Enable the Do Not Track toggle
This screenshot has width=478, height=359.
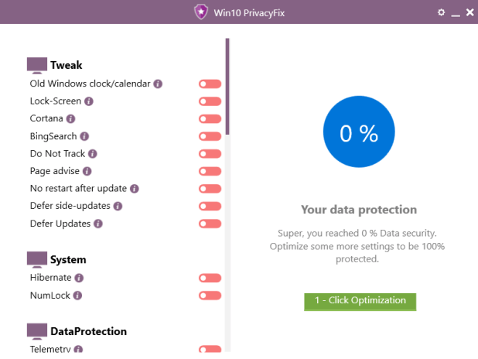(210, 154)
